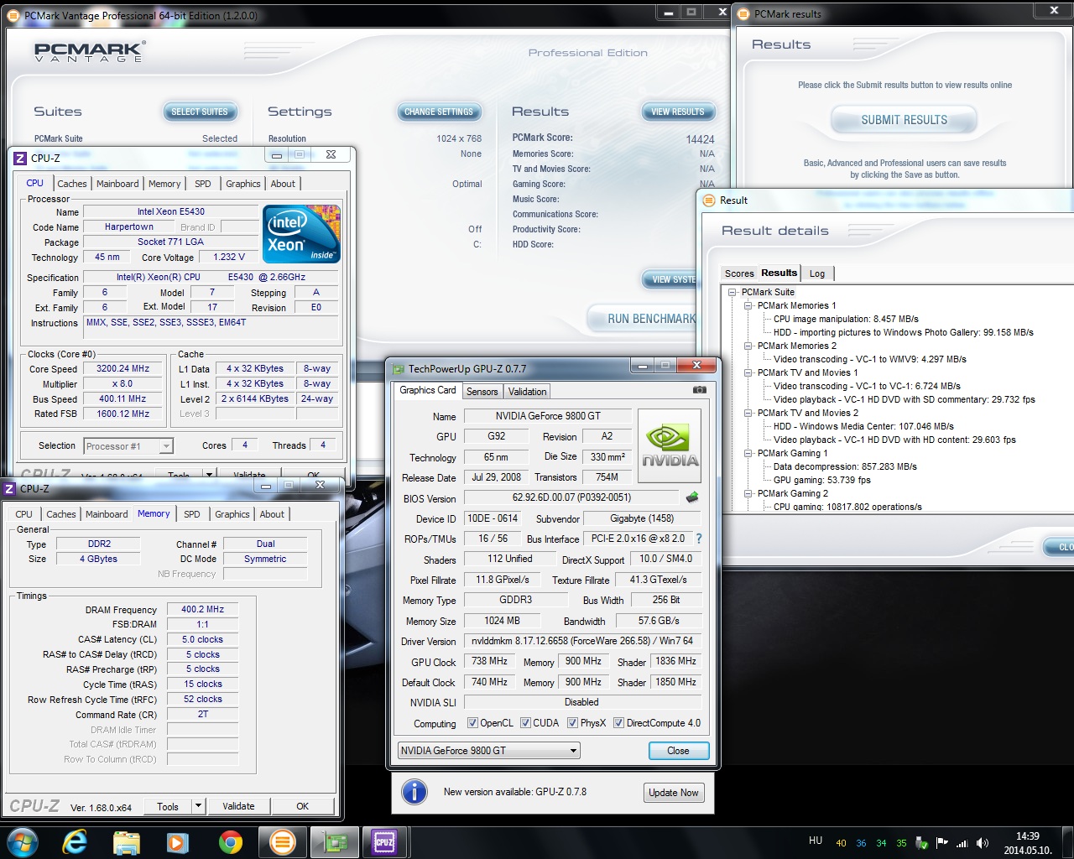The height and width of the screenshot is (859, 1074).
Task: Collapse the PCMark TV and Movies 2 node
Action: 748,413
